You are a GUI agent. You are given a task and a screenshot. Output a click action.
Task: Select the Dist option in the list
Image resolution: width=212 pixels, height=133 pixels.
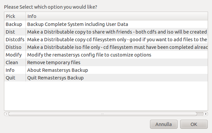click(x=10, y=32)
